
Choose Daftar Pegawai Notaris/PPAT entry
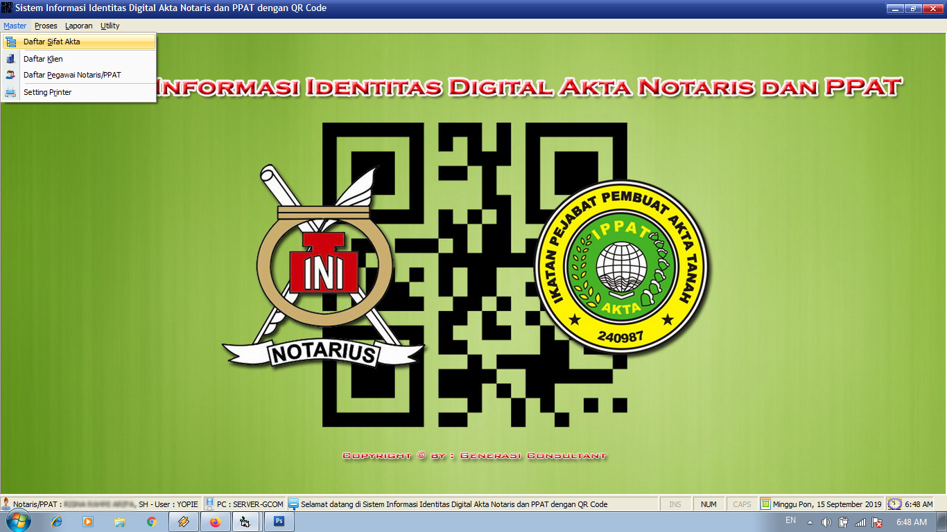coord(72,75)
